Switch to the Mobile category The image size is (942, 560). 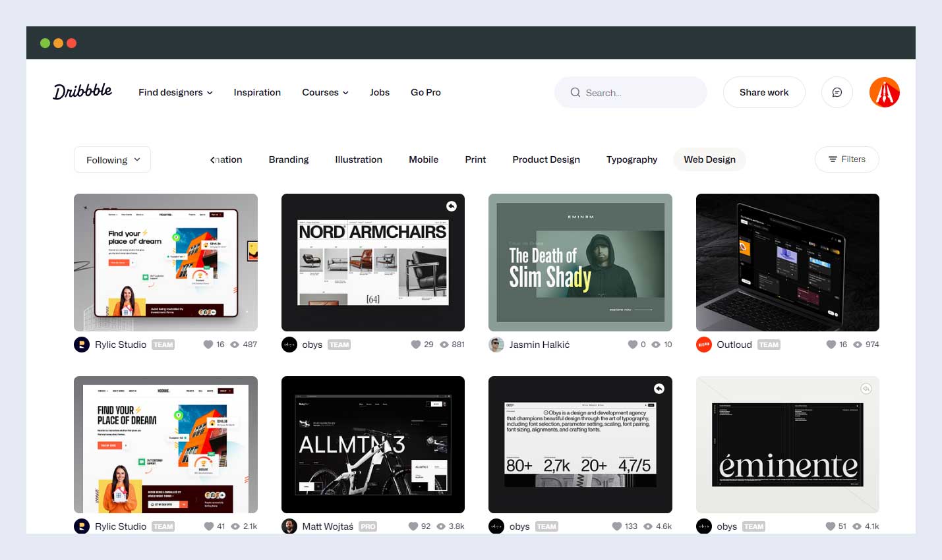click(x=423, y=159)
